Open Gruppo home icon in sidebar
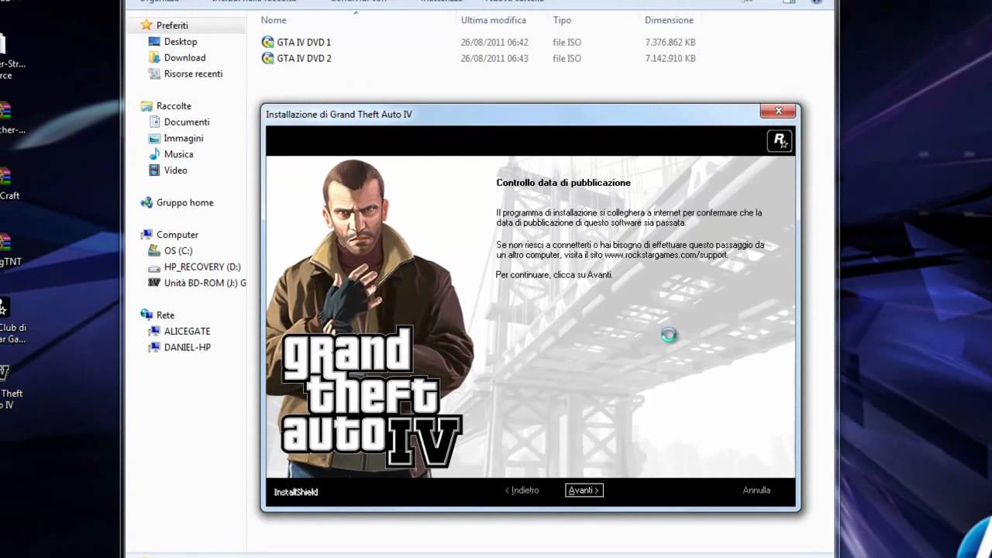The image size is (992, 558). click(x=146, y=202)
